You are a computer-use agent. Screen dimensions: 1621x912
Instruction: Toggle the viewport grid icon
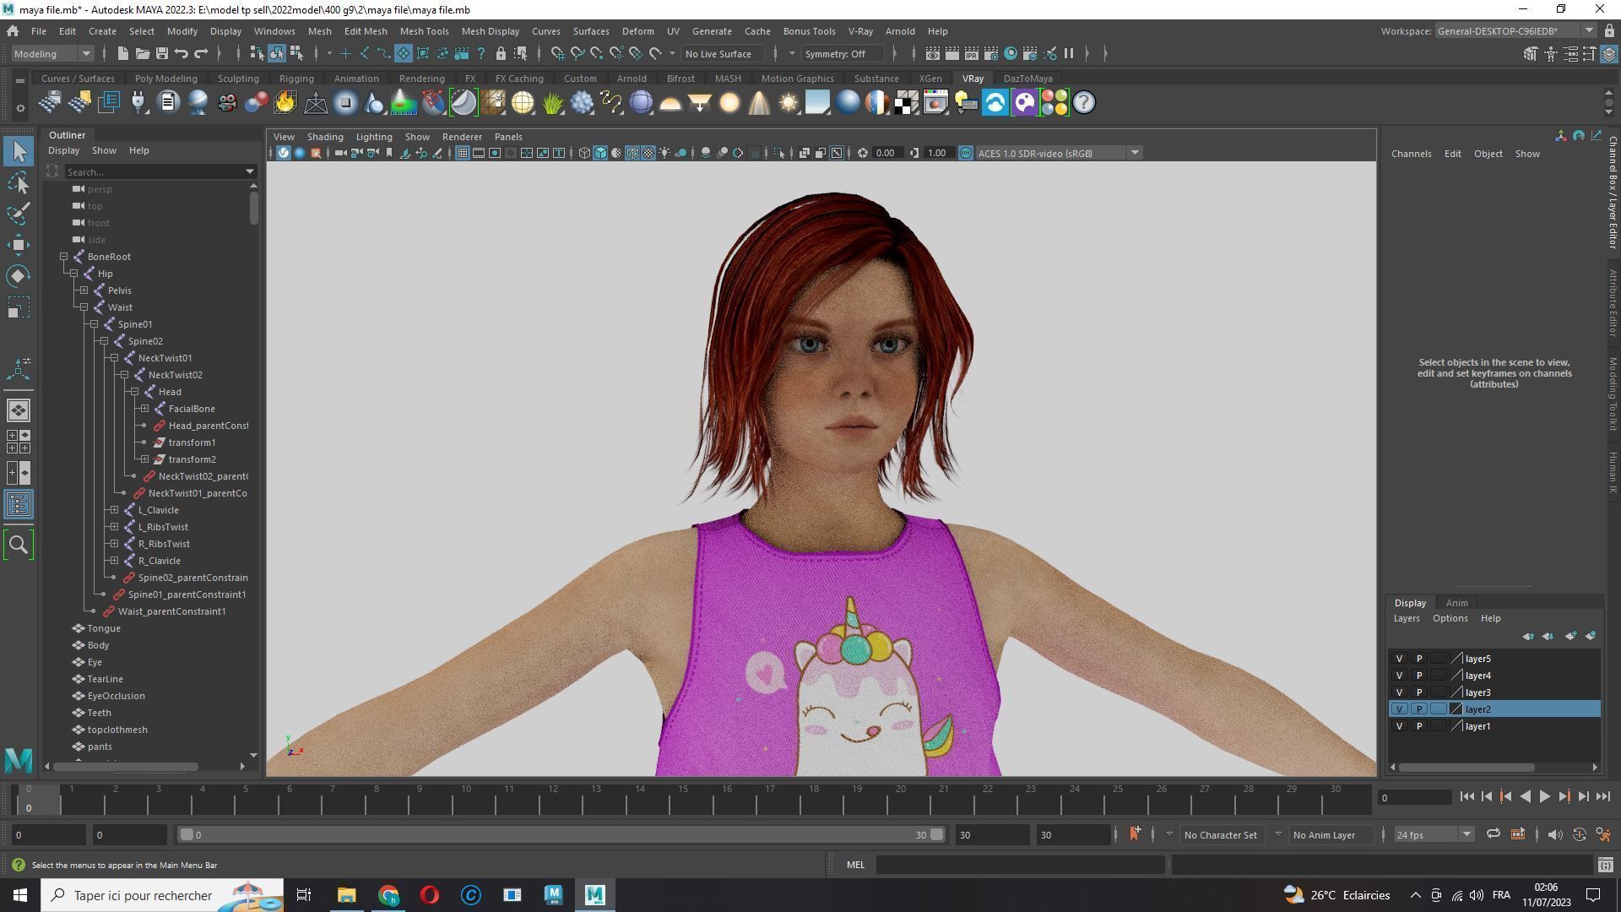click(462, 153)
